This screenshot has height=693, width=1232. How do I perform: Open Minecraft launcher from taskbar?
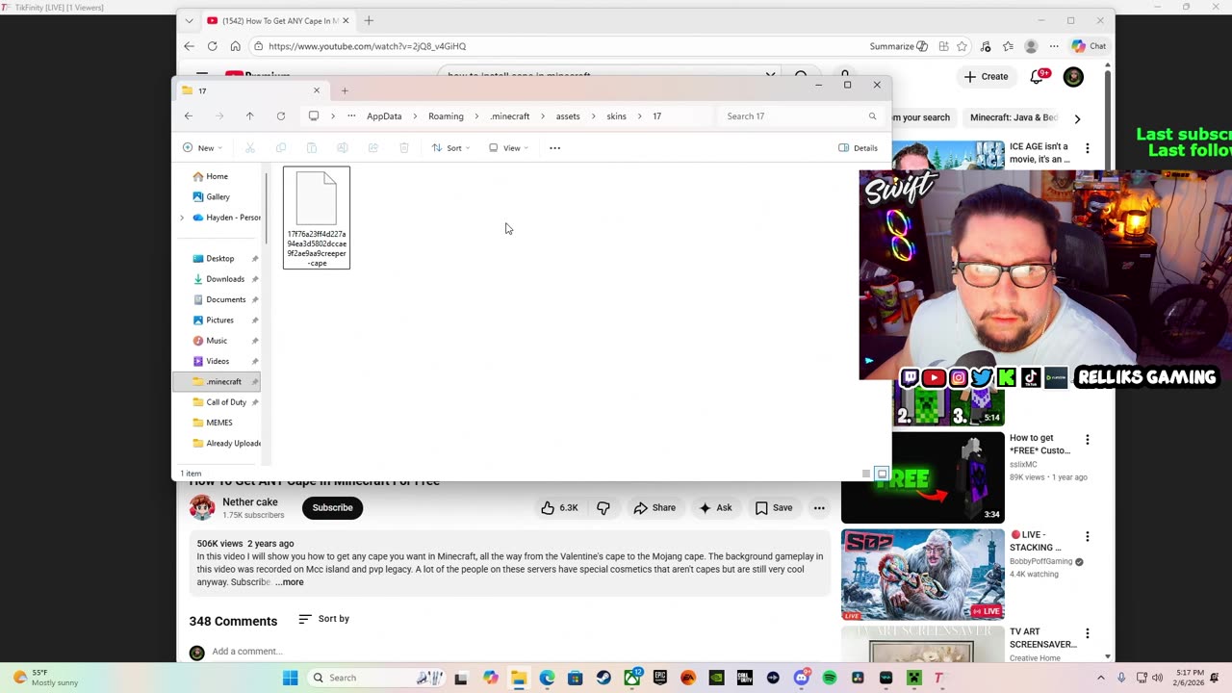913,678
